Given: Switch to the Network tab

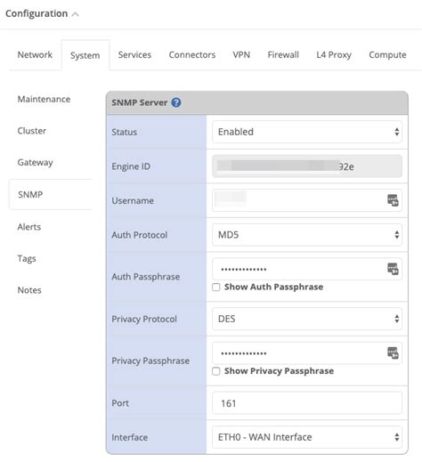Looking at the screenshot, I should pos(35,55).
